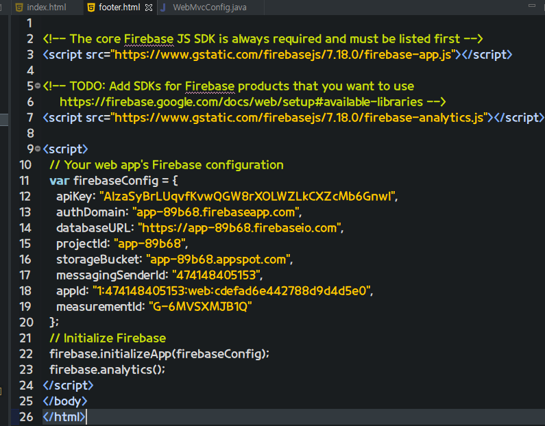Click the appId value string

(x=232, y=290)
